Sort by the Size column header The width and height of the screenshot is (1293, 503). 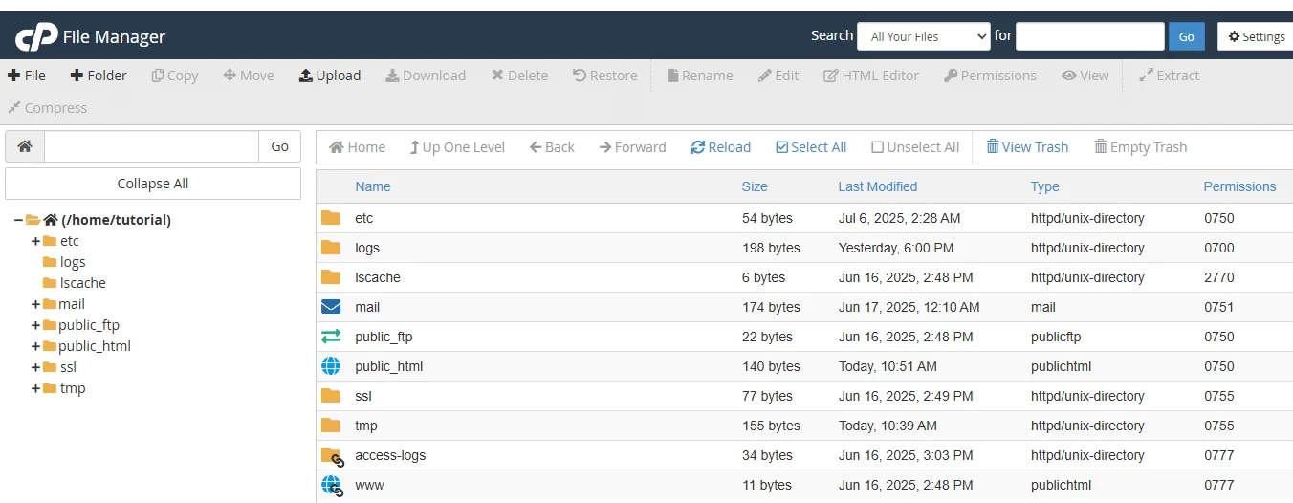coord(755,186)
